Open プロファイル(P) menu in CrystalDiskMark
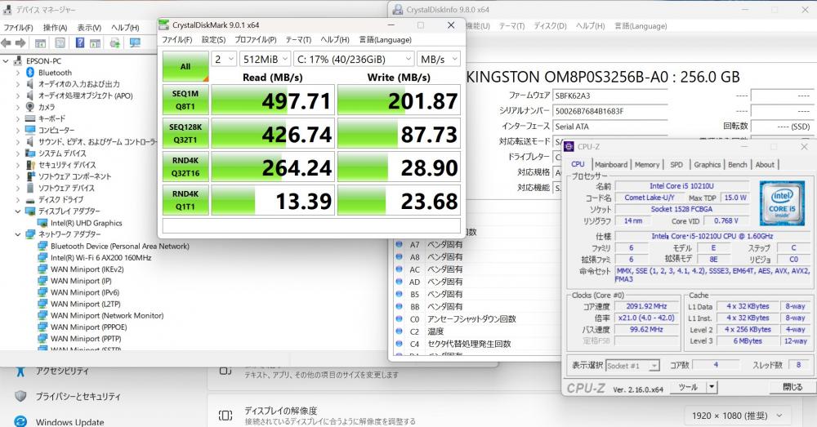This screenshot has height=427, width=817. pos(255,39)
